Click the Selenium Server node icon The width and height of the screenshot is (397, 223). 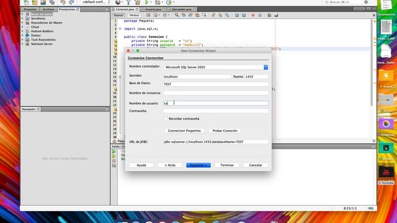point(27,44)
